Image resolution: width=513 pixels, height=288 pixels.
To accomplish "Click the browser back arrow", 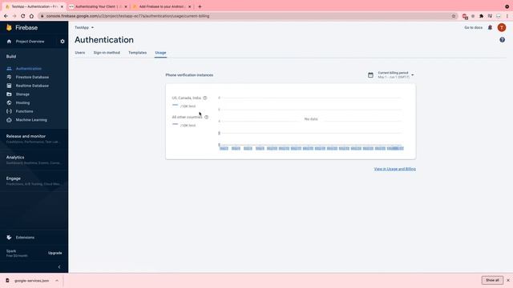I will pos(6,16).
